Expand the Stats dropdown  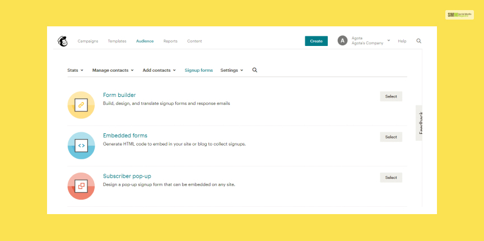[x=75, y=70]
